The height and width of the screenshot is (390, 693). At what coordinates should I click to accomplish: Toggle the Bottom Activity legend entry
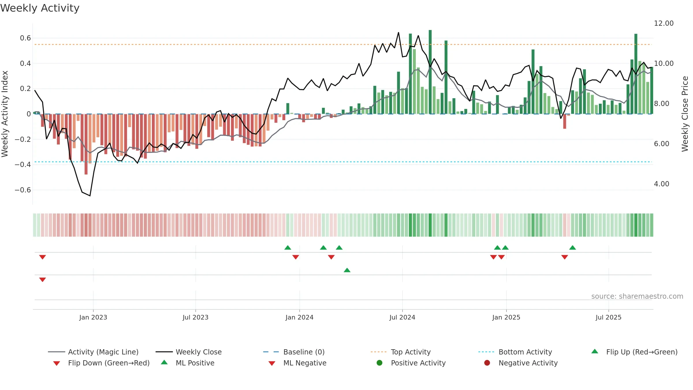tap(515, 352)
